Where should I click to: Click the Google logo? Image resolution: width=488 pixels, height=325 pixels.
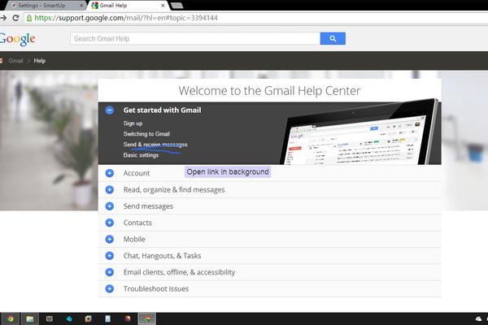coord(17,39)
